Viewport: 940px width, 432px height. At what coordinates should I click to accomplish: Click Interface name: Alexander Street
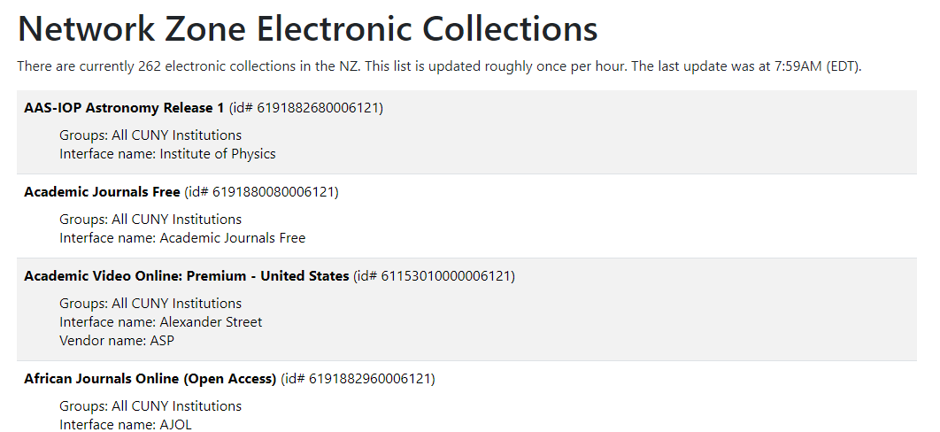(x=161, y=322)
